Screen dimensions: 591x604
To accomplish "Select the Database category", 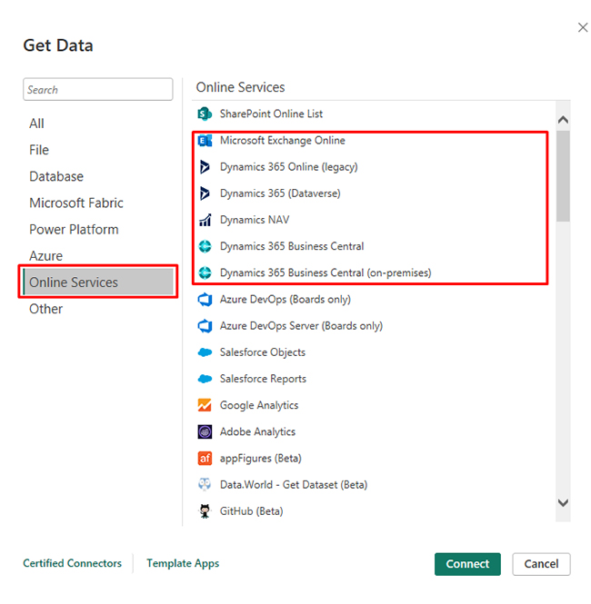I will (x=56, y=176).
